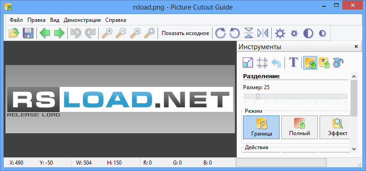Open the Демонстрация menu
The image size is (366, 171).
pos(82,20)
